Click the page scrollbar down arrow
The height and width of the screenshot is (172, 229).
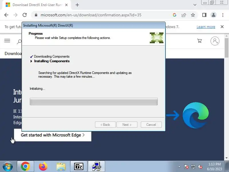(226, 158)
